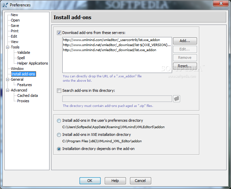Select Advanced in the preferences tree
Image resolution: width=231 pixels, height=189 pixels.
coord(19,90)
